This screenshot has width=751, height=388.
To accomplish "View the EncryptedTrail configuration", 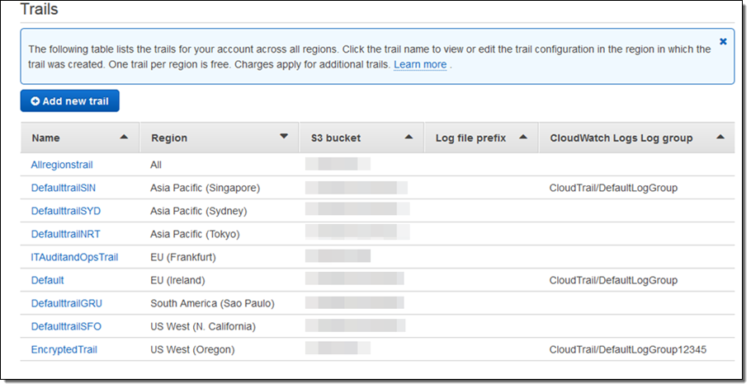I will point(64,349).
